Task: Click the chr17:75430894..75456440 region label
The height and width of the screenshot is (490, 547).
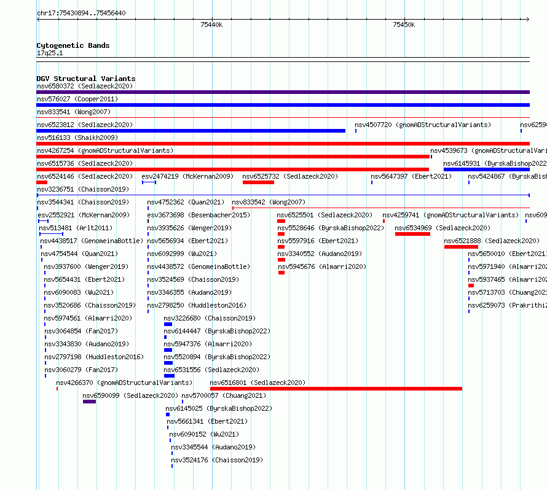Action: pos(81,13)
